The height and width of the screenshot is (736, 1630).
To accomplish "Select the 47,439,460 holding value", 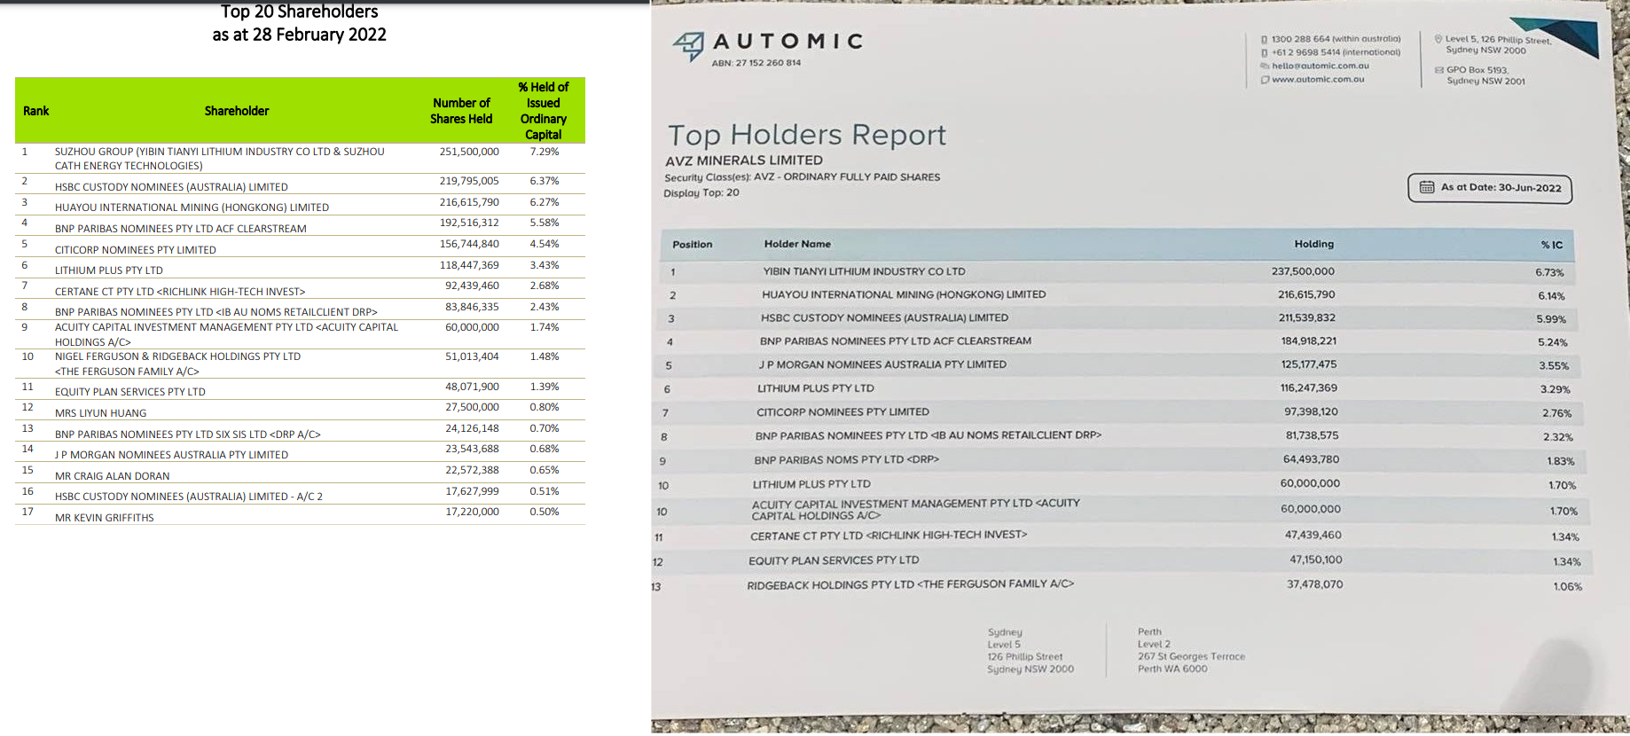I will pos(1313,535).
